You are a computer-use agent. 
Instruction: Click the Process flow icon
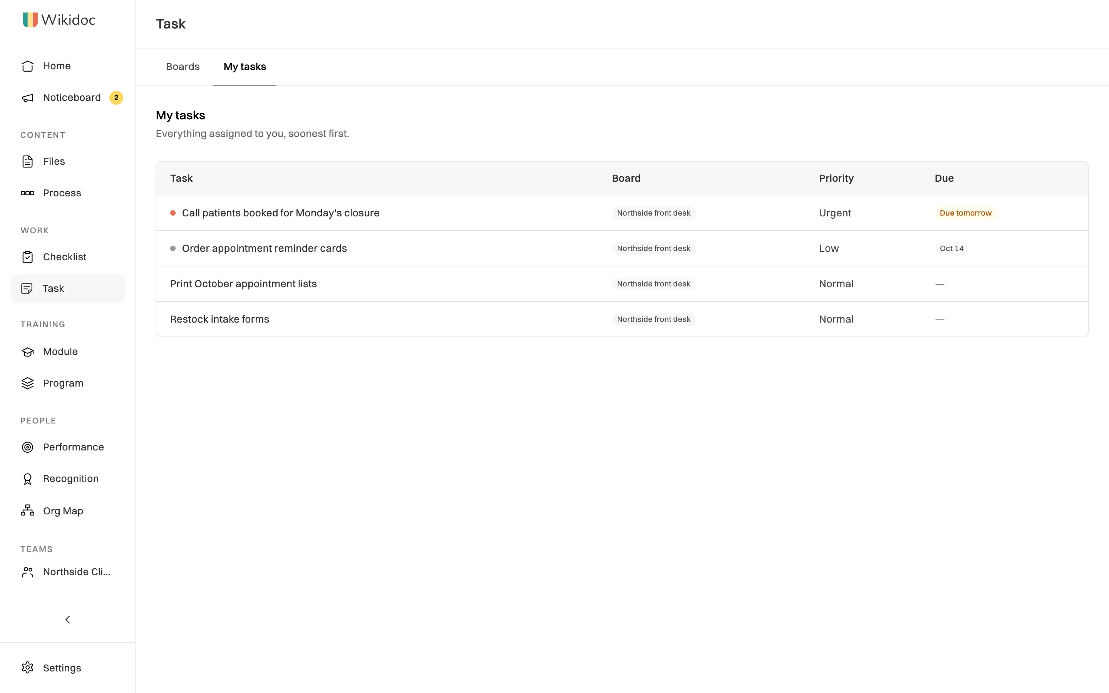coord(27,193)
